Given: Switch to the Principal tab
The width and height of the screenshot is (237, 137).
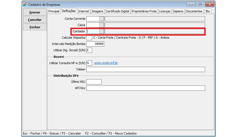Looking at the screenshot, I should tap(54, 11).
